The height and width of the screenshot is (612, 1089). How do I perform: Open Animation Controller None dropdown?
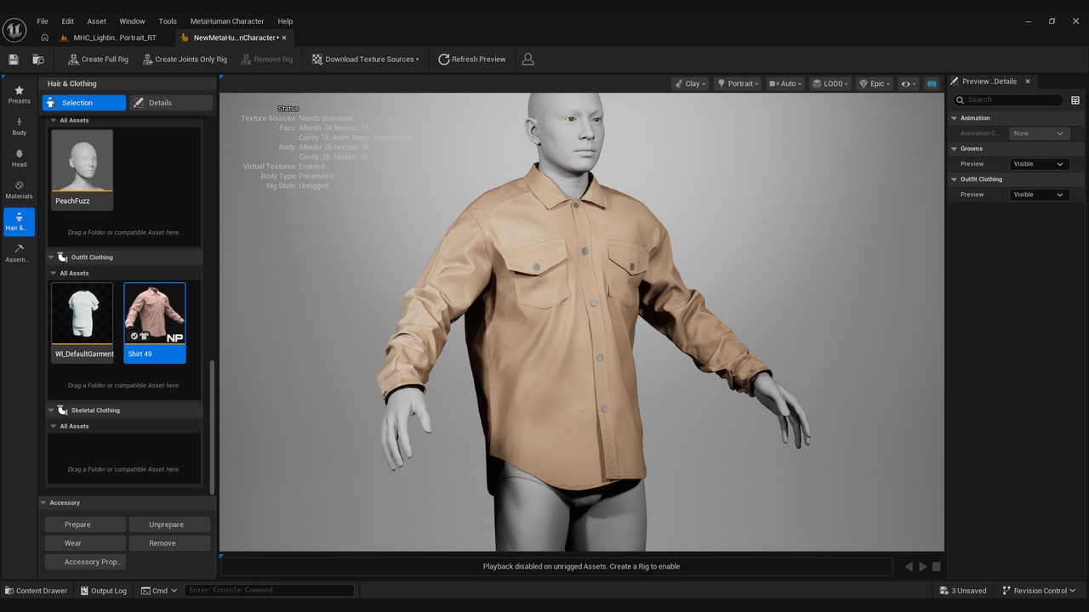pos(1040,133)
